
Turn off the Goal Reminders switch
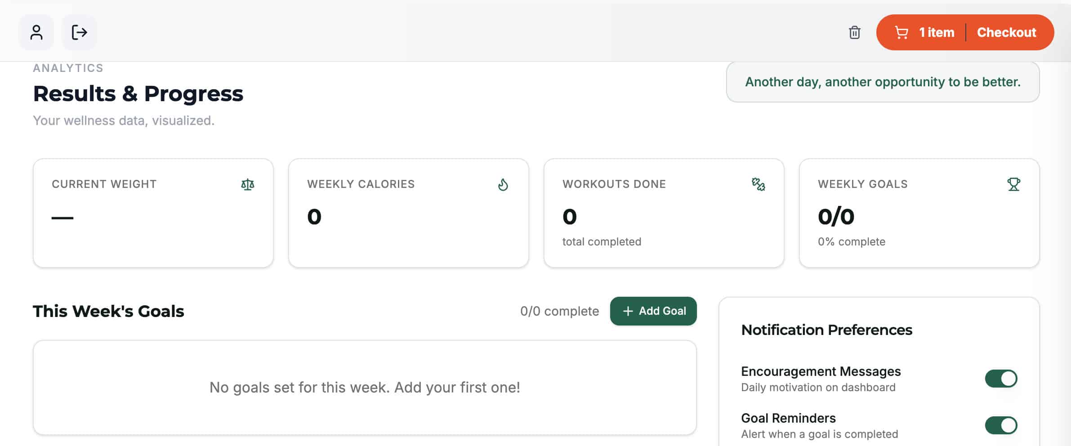1001,425
